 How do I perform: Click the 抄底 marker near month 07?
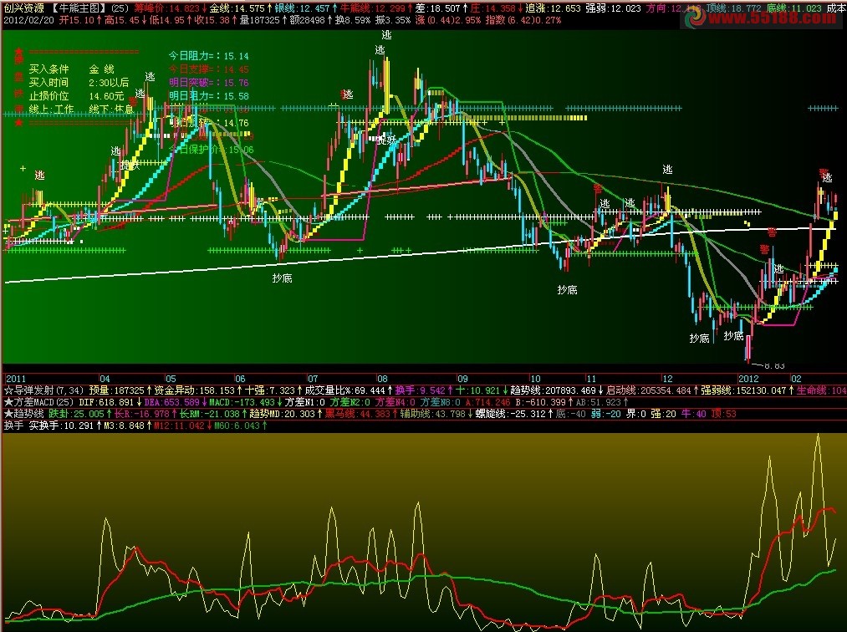click(282, 278)
